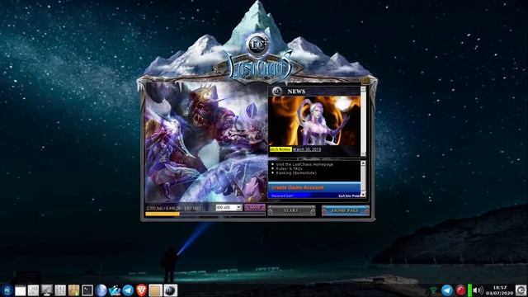Click the links panel scroll-down arrow
Viewport: 528px width, 297px height.
tap(363, 195)
